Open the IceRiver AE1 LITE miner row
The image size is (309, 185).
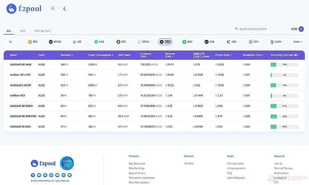pos(154,75)
